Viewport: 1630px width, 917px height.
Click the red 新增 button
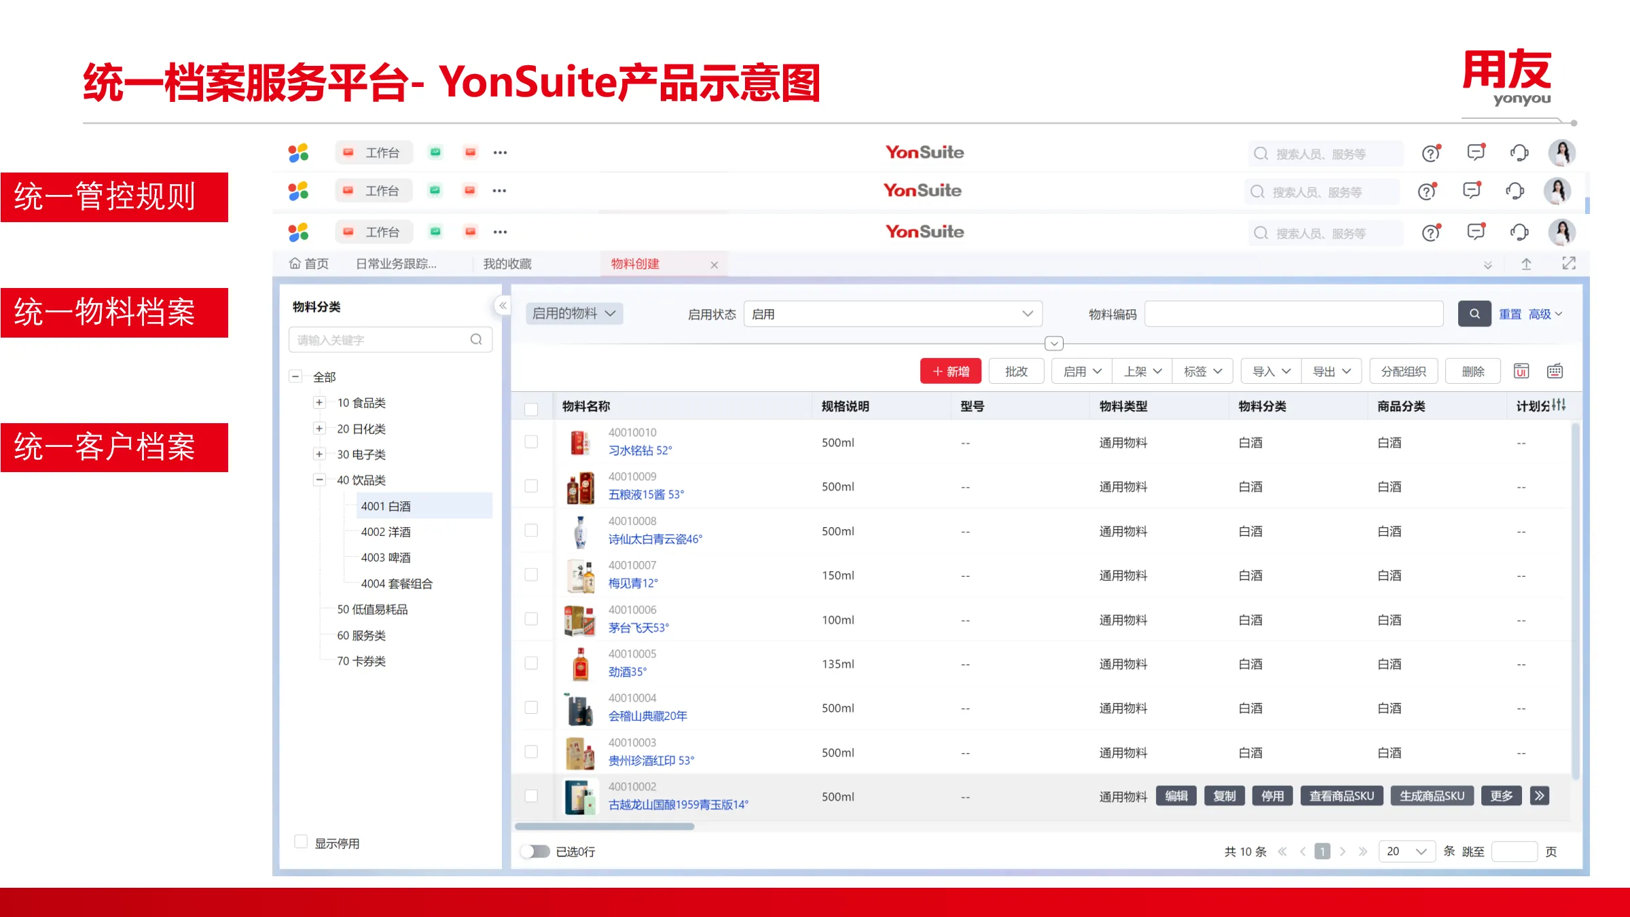(x=950, y=372)
